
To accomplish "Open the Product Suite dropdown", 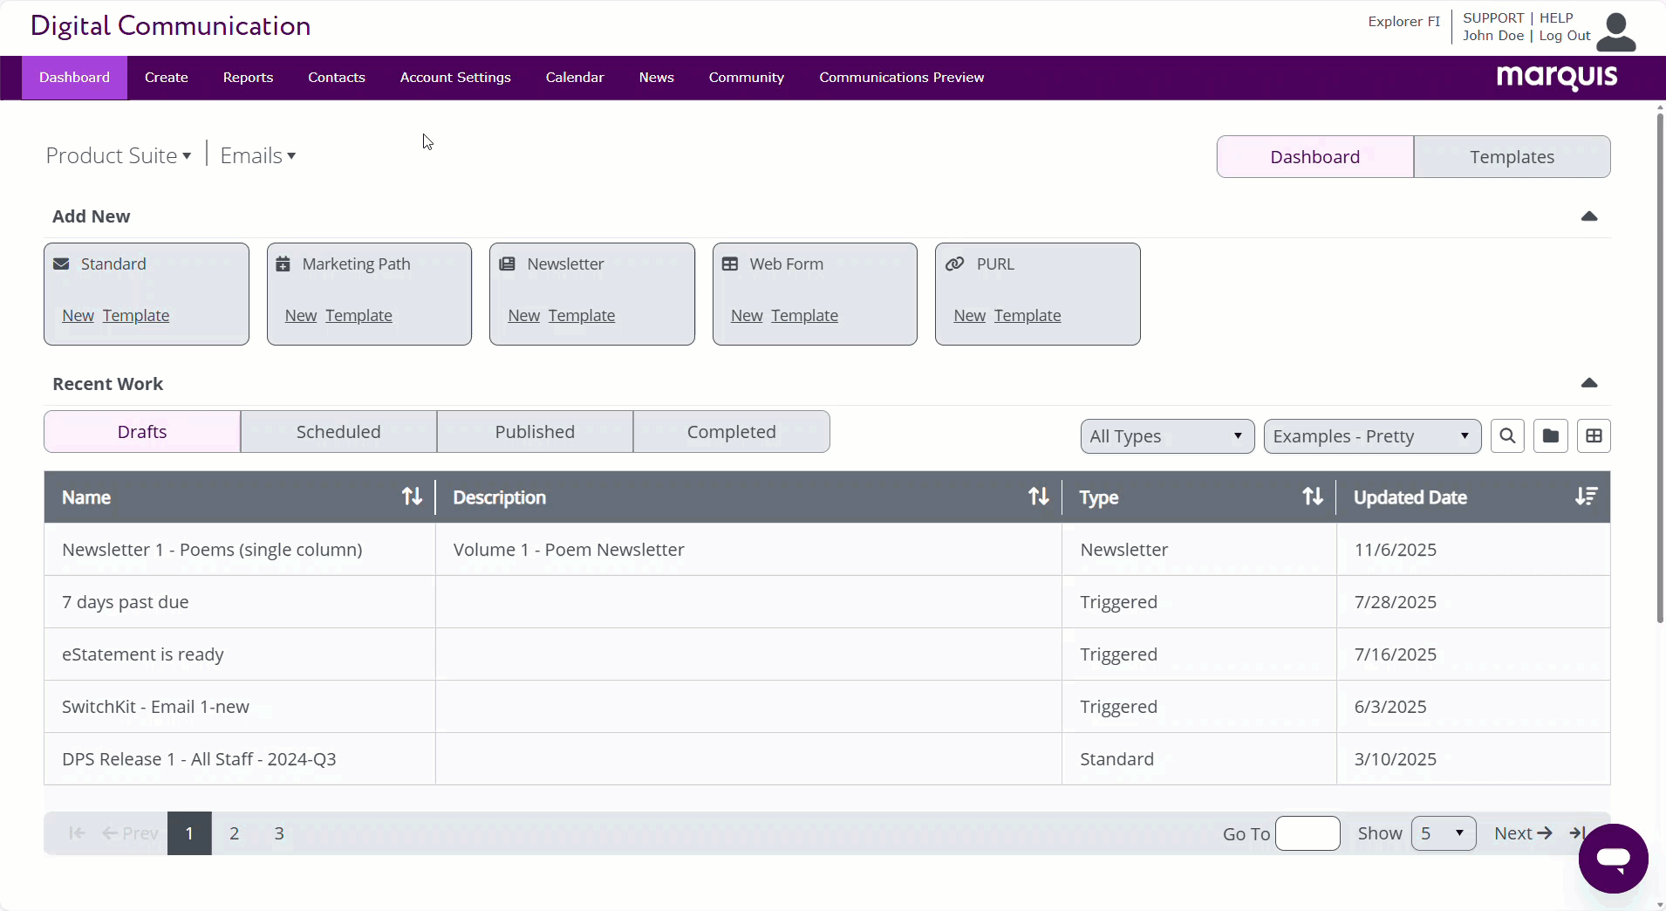I will pos(119,156).
